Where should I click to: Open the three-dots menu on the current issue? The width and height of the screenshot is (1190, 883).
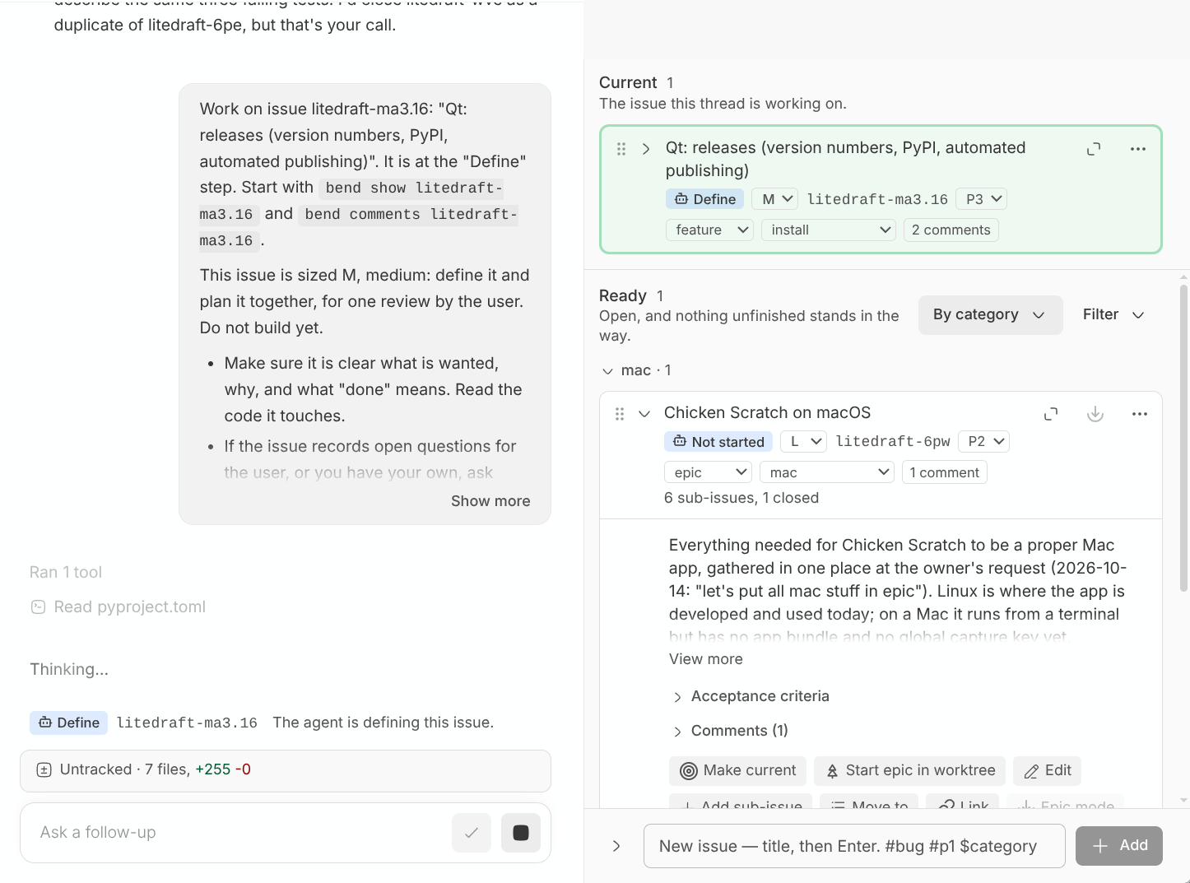click(1138, 149)
